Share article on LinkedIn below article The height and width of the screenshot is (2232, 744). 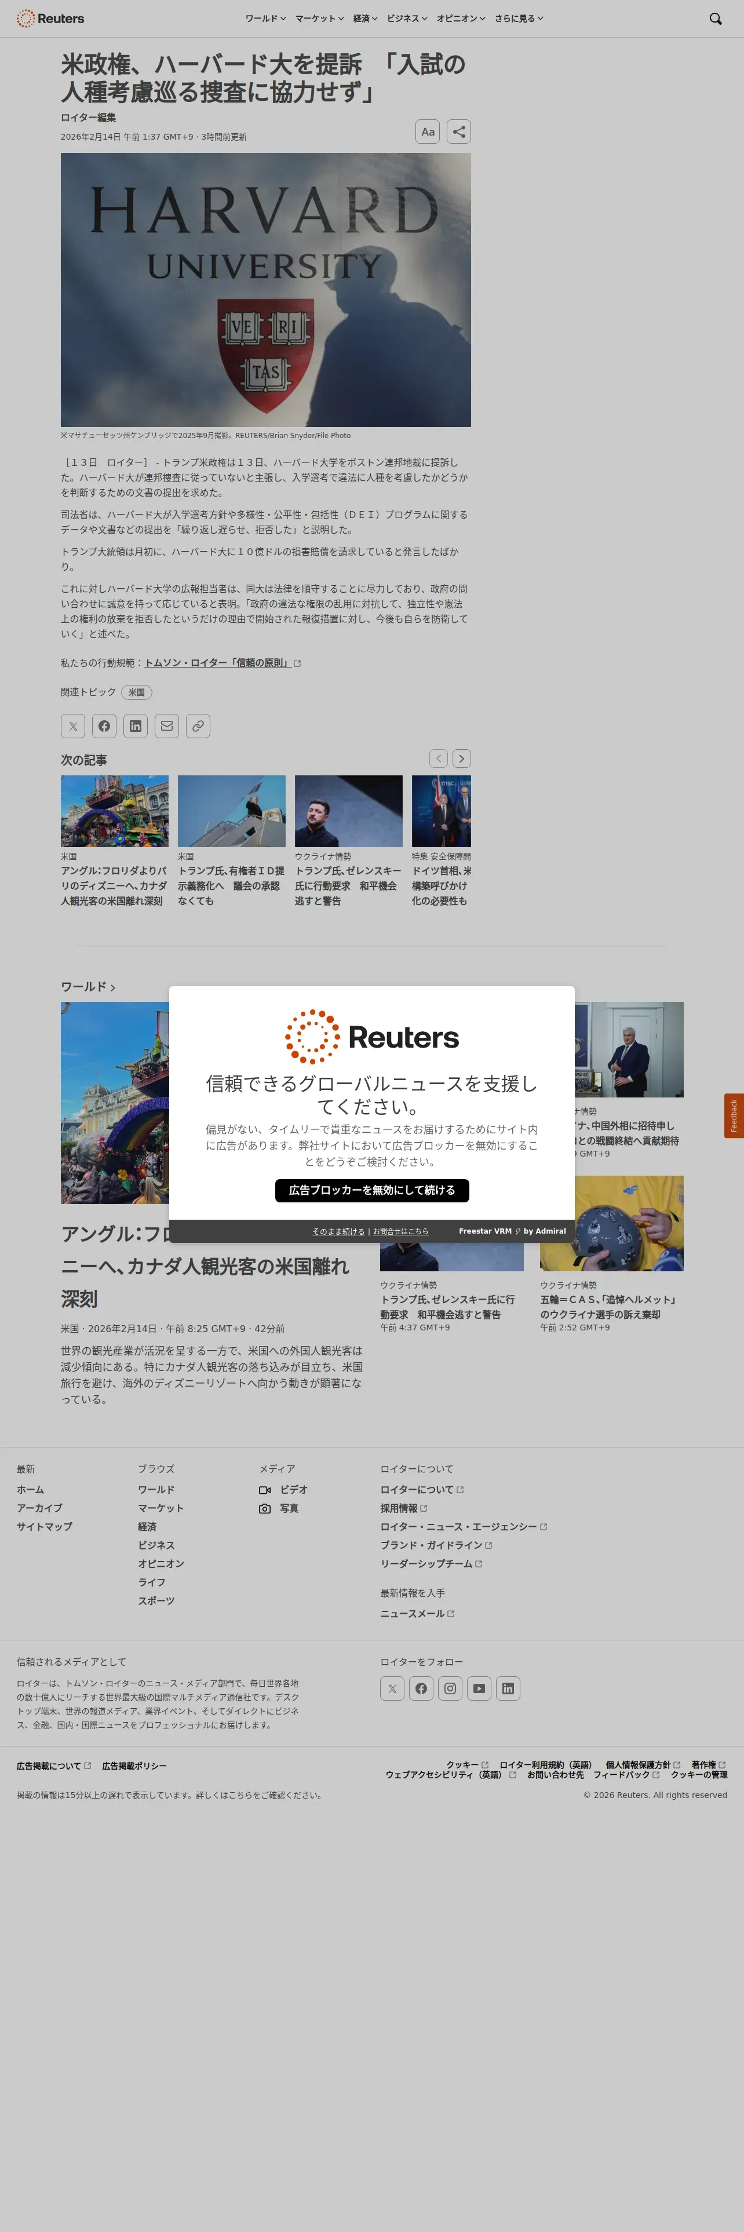coord(135,726)
